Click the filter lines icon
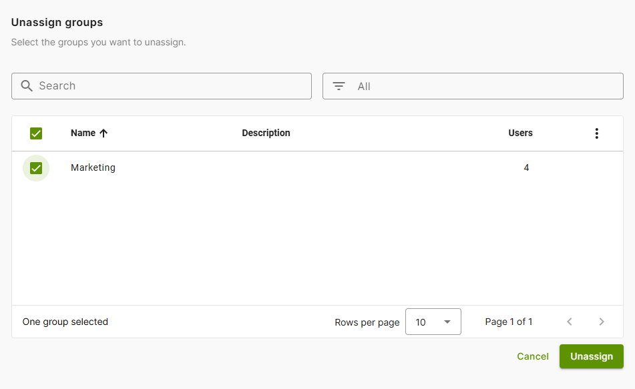Screen dimensions: 635x389 339,86
